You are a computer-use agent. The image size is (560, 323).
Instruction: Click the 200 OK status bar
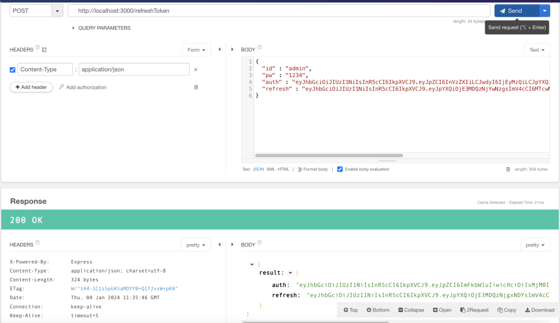pyautogui.click(x=280, y=220)
